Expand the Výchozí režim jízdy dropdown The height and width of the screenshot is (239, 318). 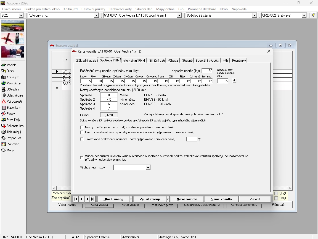[x=148, y=168]
